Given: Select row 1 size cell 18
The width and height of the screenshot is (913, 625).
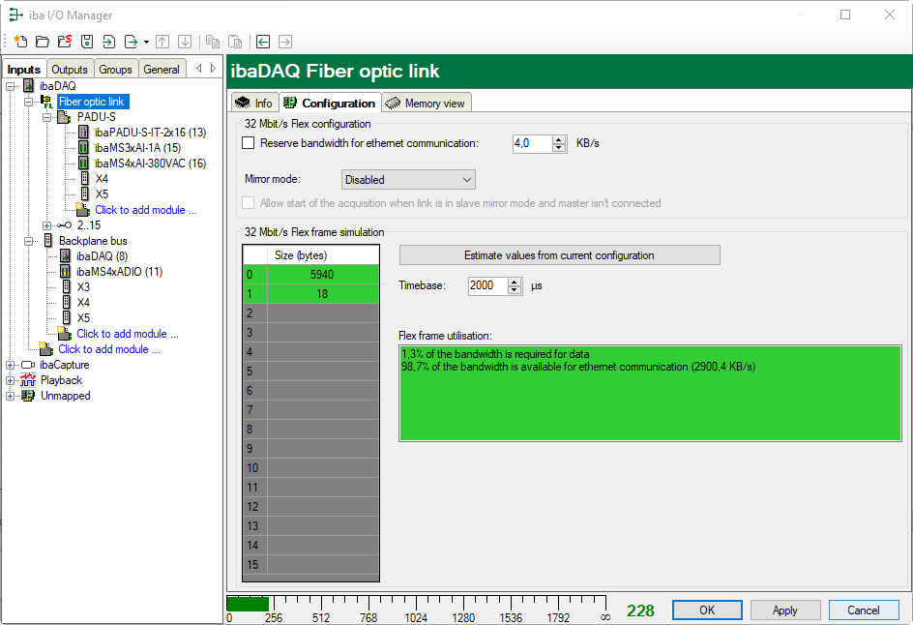Looking at the screenshot, I should (323, 294).
